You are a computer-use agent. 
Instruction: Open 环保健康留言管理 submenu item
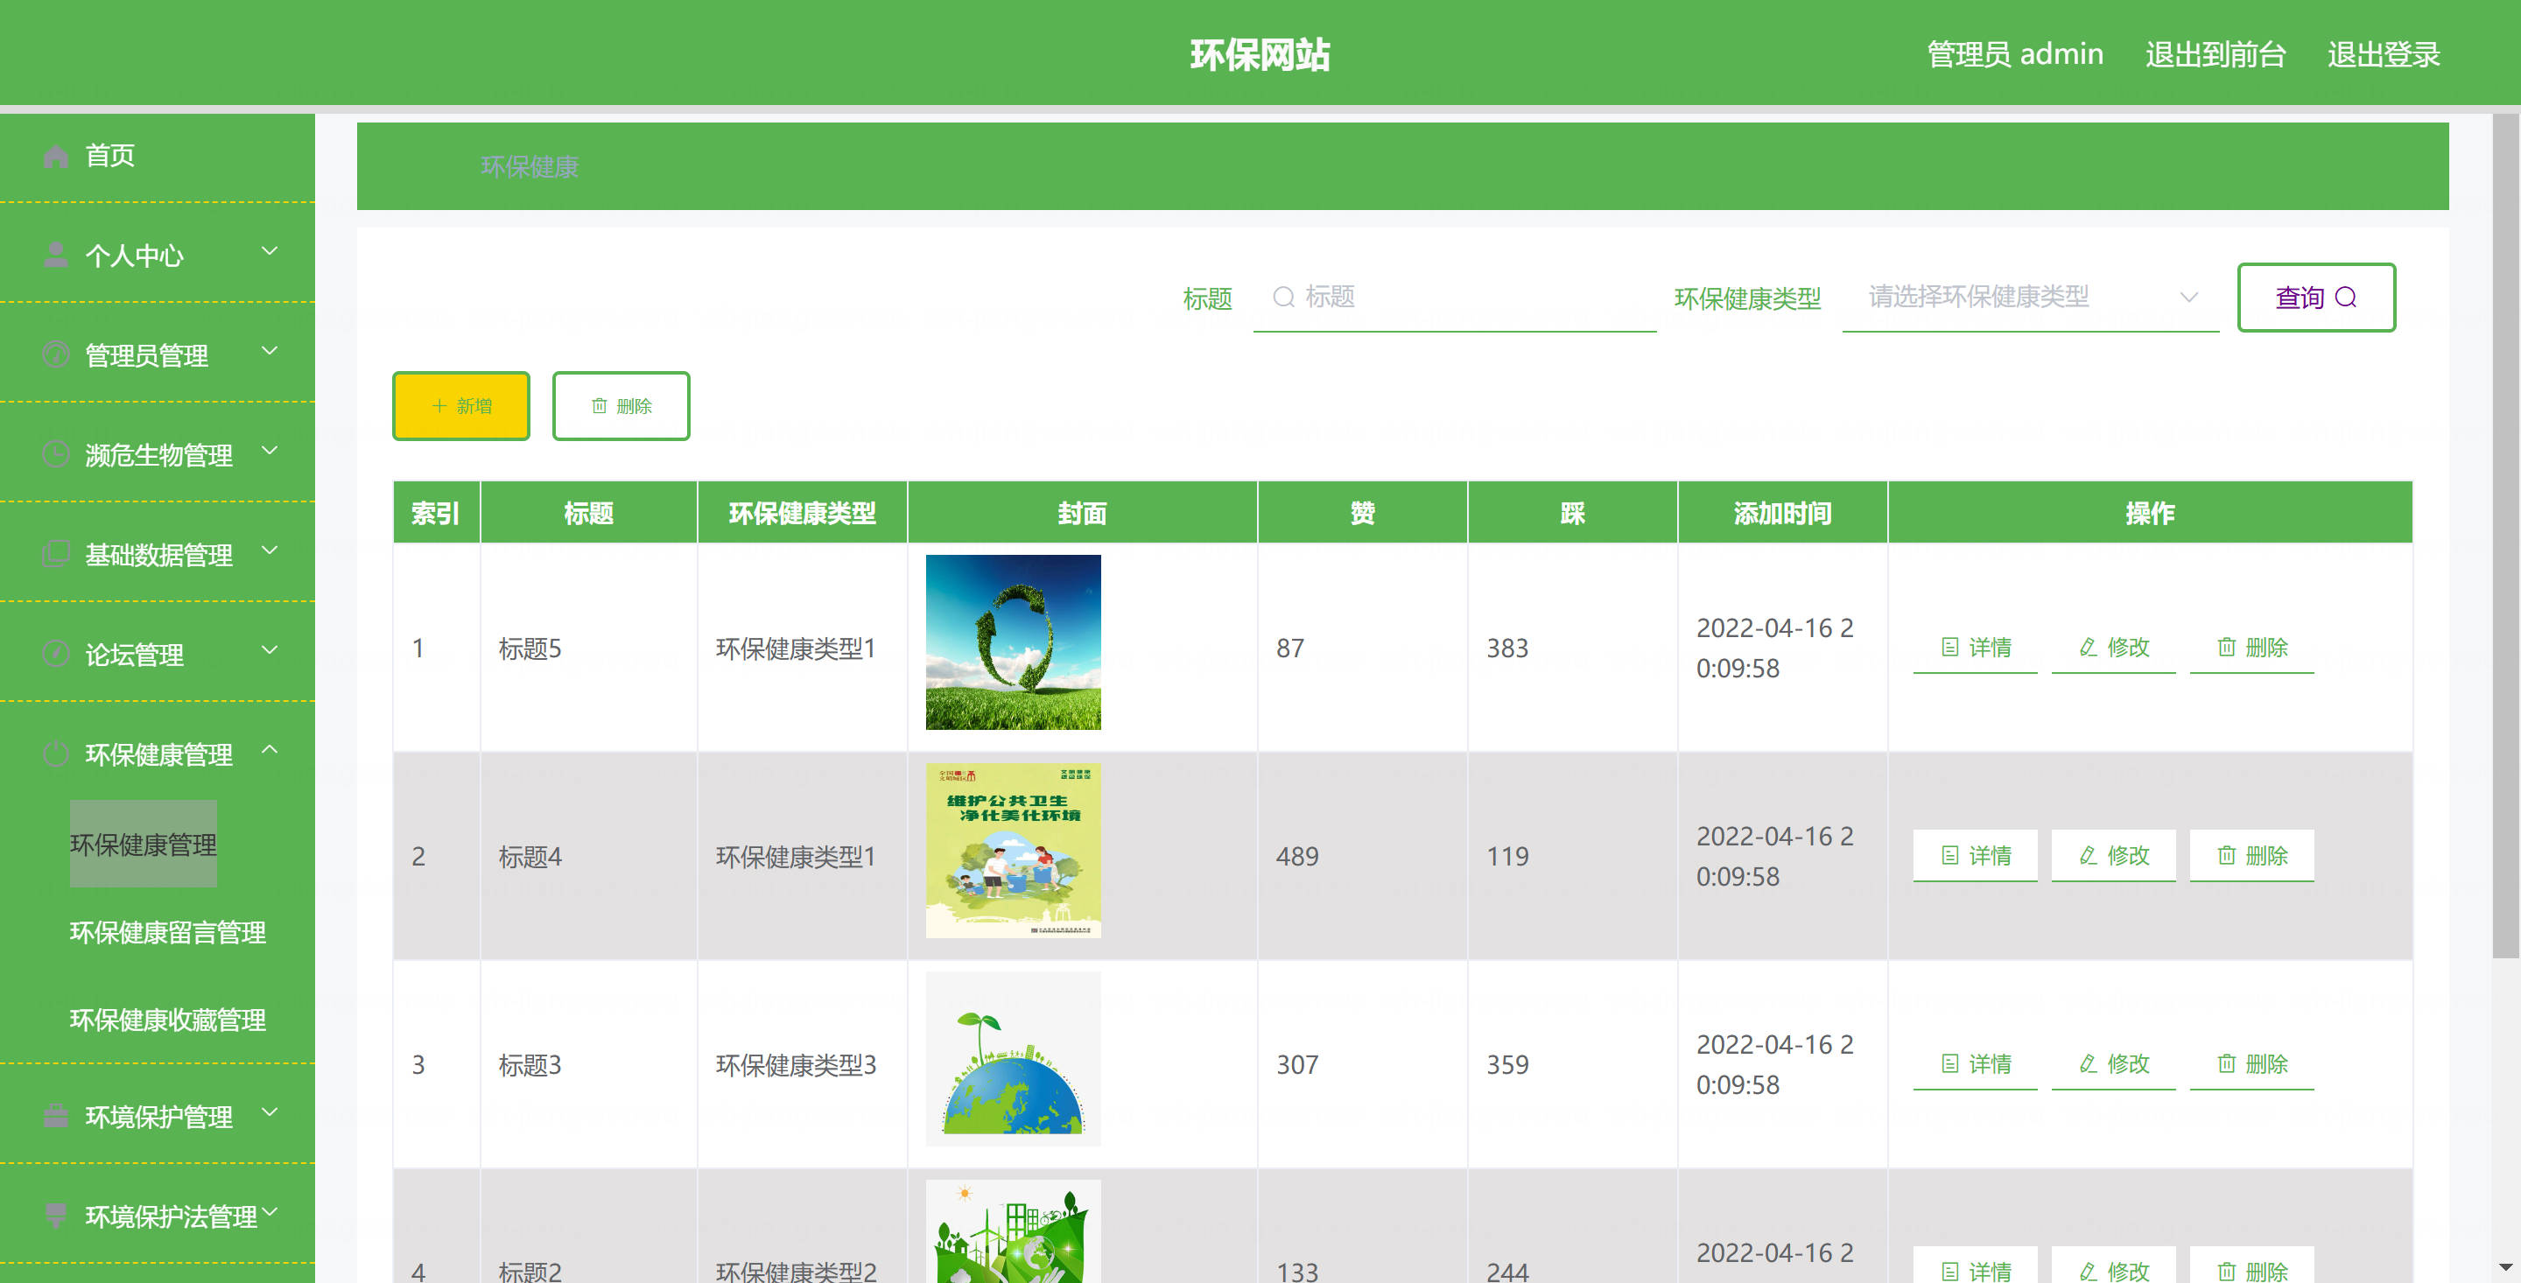(167, 932)
